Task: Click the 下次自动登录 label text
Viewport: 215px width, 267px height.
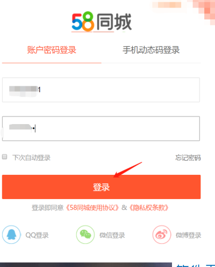Action: pyautogui.click(x=31, y=158)
